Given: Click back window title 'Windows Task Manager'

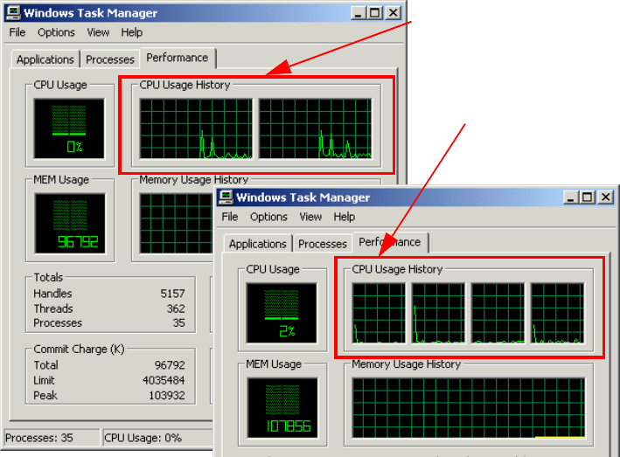Looking at the screenshot, I should pos(91,13).
